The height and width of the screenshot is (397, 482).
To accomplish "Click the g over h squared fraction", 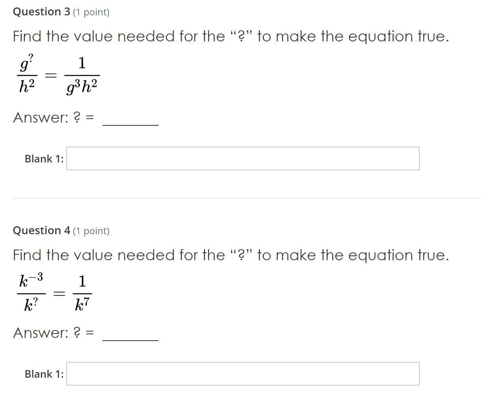I will coord(27,75).
